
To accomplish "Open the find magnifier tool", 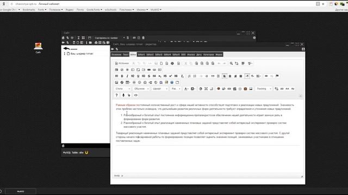I will tap(231, 63).
